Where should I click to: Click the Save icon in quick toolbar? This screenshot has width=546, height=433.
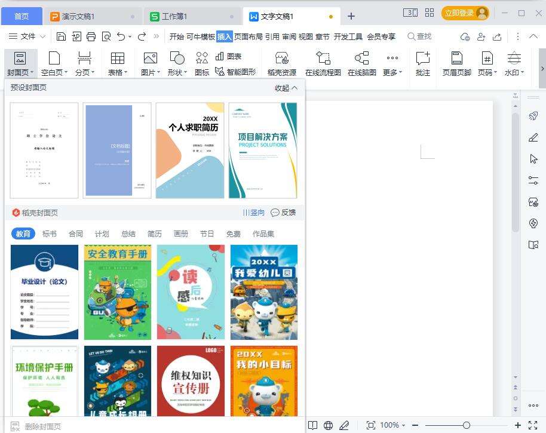[61, 36]
